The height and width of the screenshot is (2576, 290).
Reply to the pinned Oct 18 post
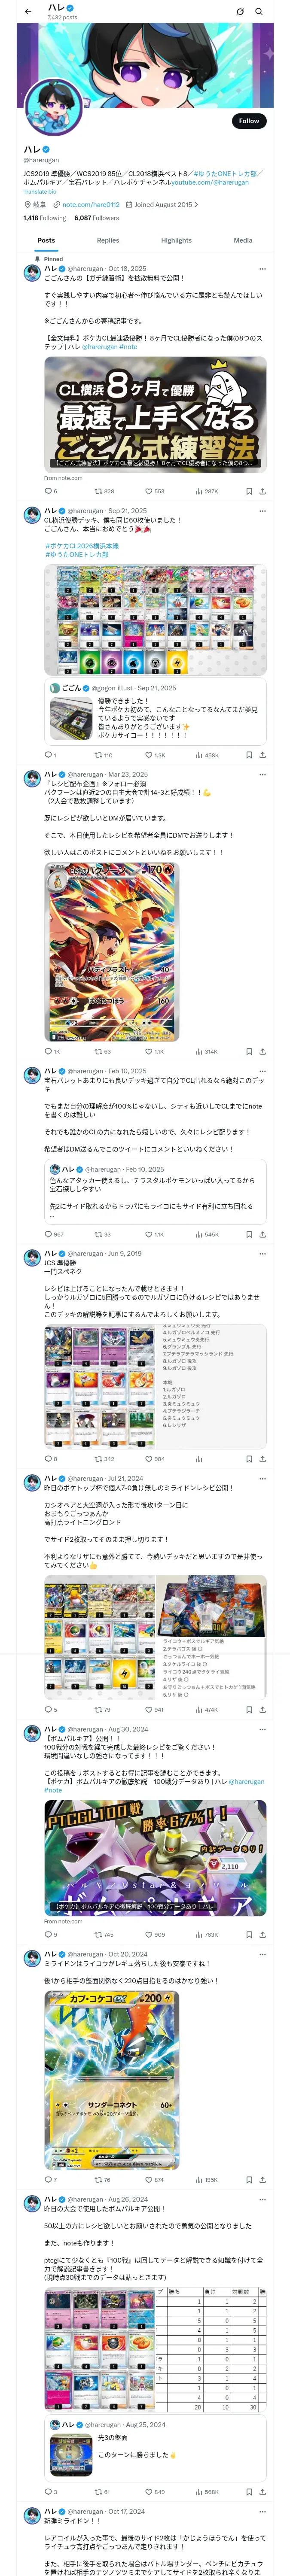pos(47,491)
